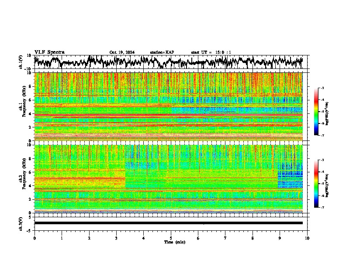
Task: Click the 'Time (min)' axis title
Action: (x=175, y=242)
